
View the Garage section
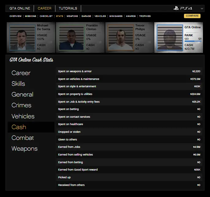coord(86,16)
